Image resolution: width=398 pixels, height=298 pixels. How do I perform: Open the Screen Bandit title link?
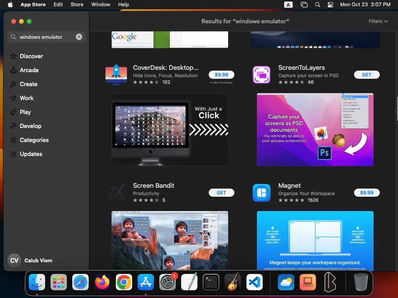(x=154, y=185)
